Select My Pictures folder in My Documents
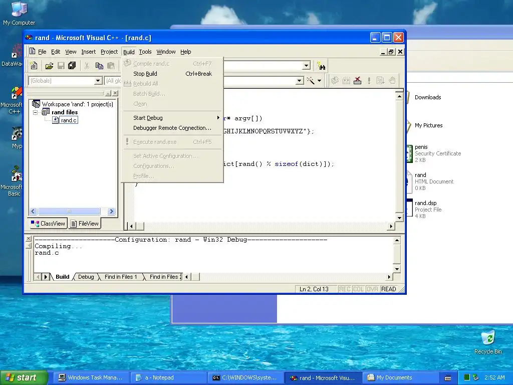513x385 pixels. tap(428, 125)
